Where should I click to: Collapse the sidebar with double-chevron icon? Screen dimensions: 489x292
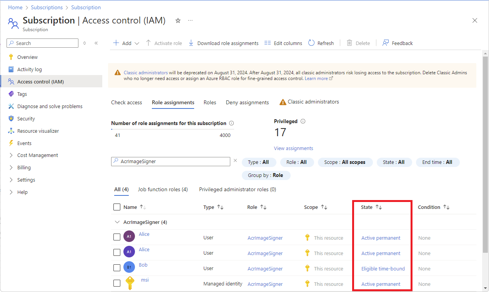point(96,43)
